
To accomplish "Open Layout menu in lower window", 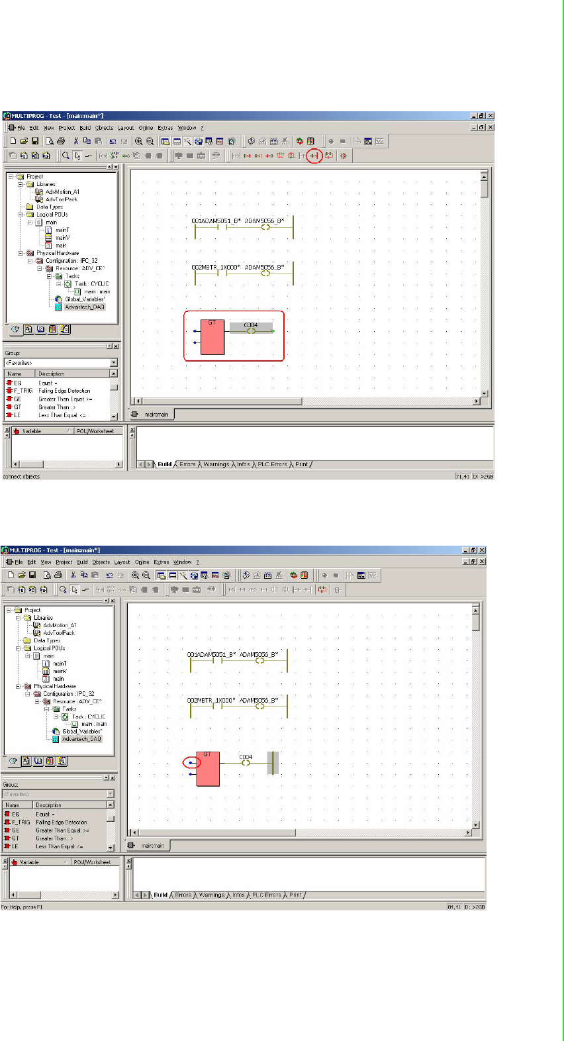I will point(122,562).
